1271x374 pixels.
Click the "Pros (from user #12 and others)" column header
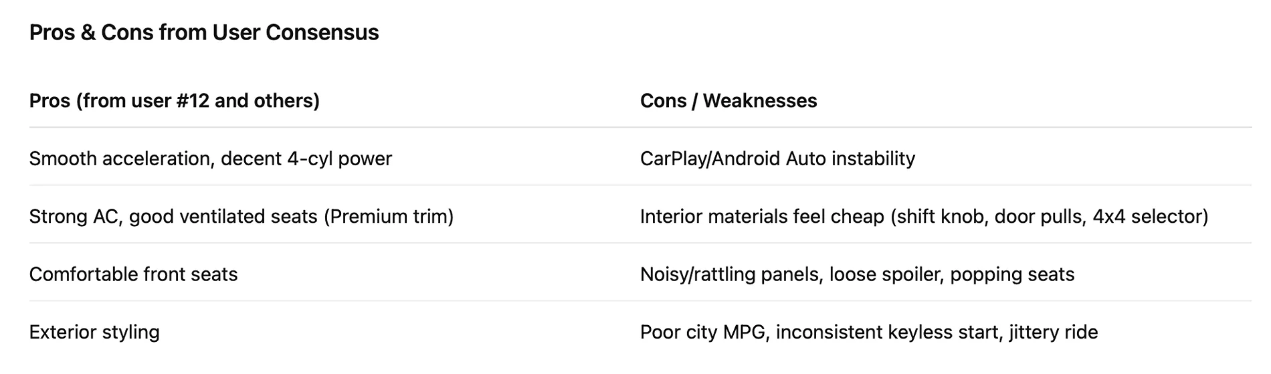(x=174, y=100)
